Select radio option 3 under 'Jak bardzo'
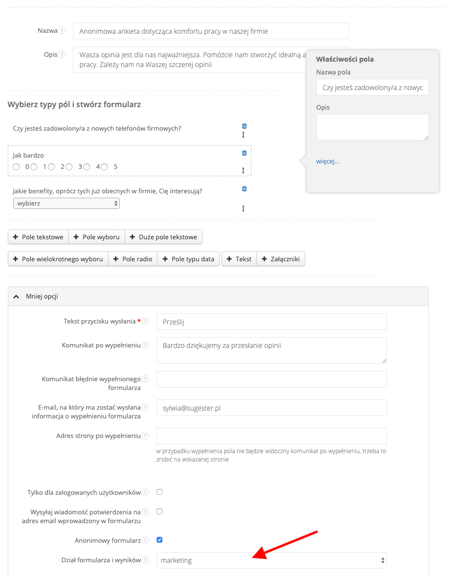 point(69,167)
